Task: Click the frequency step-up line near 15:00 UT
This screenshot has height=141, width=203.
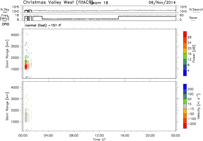Action: click(x=119, y=18)
